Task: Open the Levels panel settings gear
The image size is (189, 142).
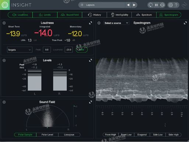Action: (x=4, y=60)
